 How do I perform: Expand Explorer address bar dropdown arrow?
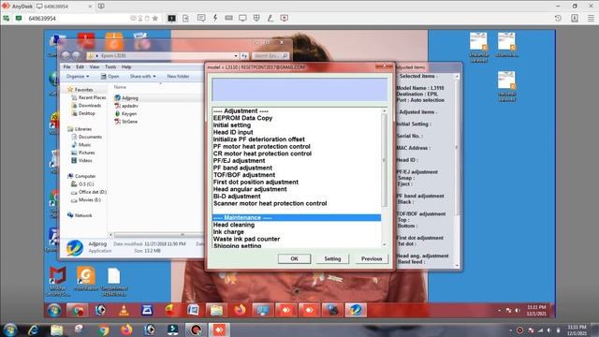tap(236, 56)
